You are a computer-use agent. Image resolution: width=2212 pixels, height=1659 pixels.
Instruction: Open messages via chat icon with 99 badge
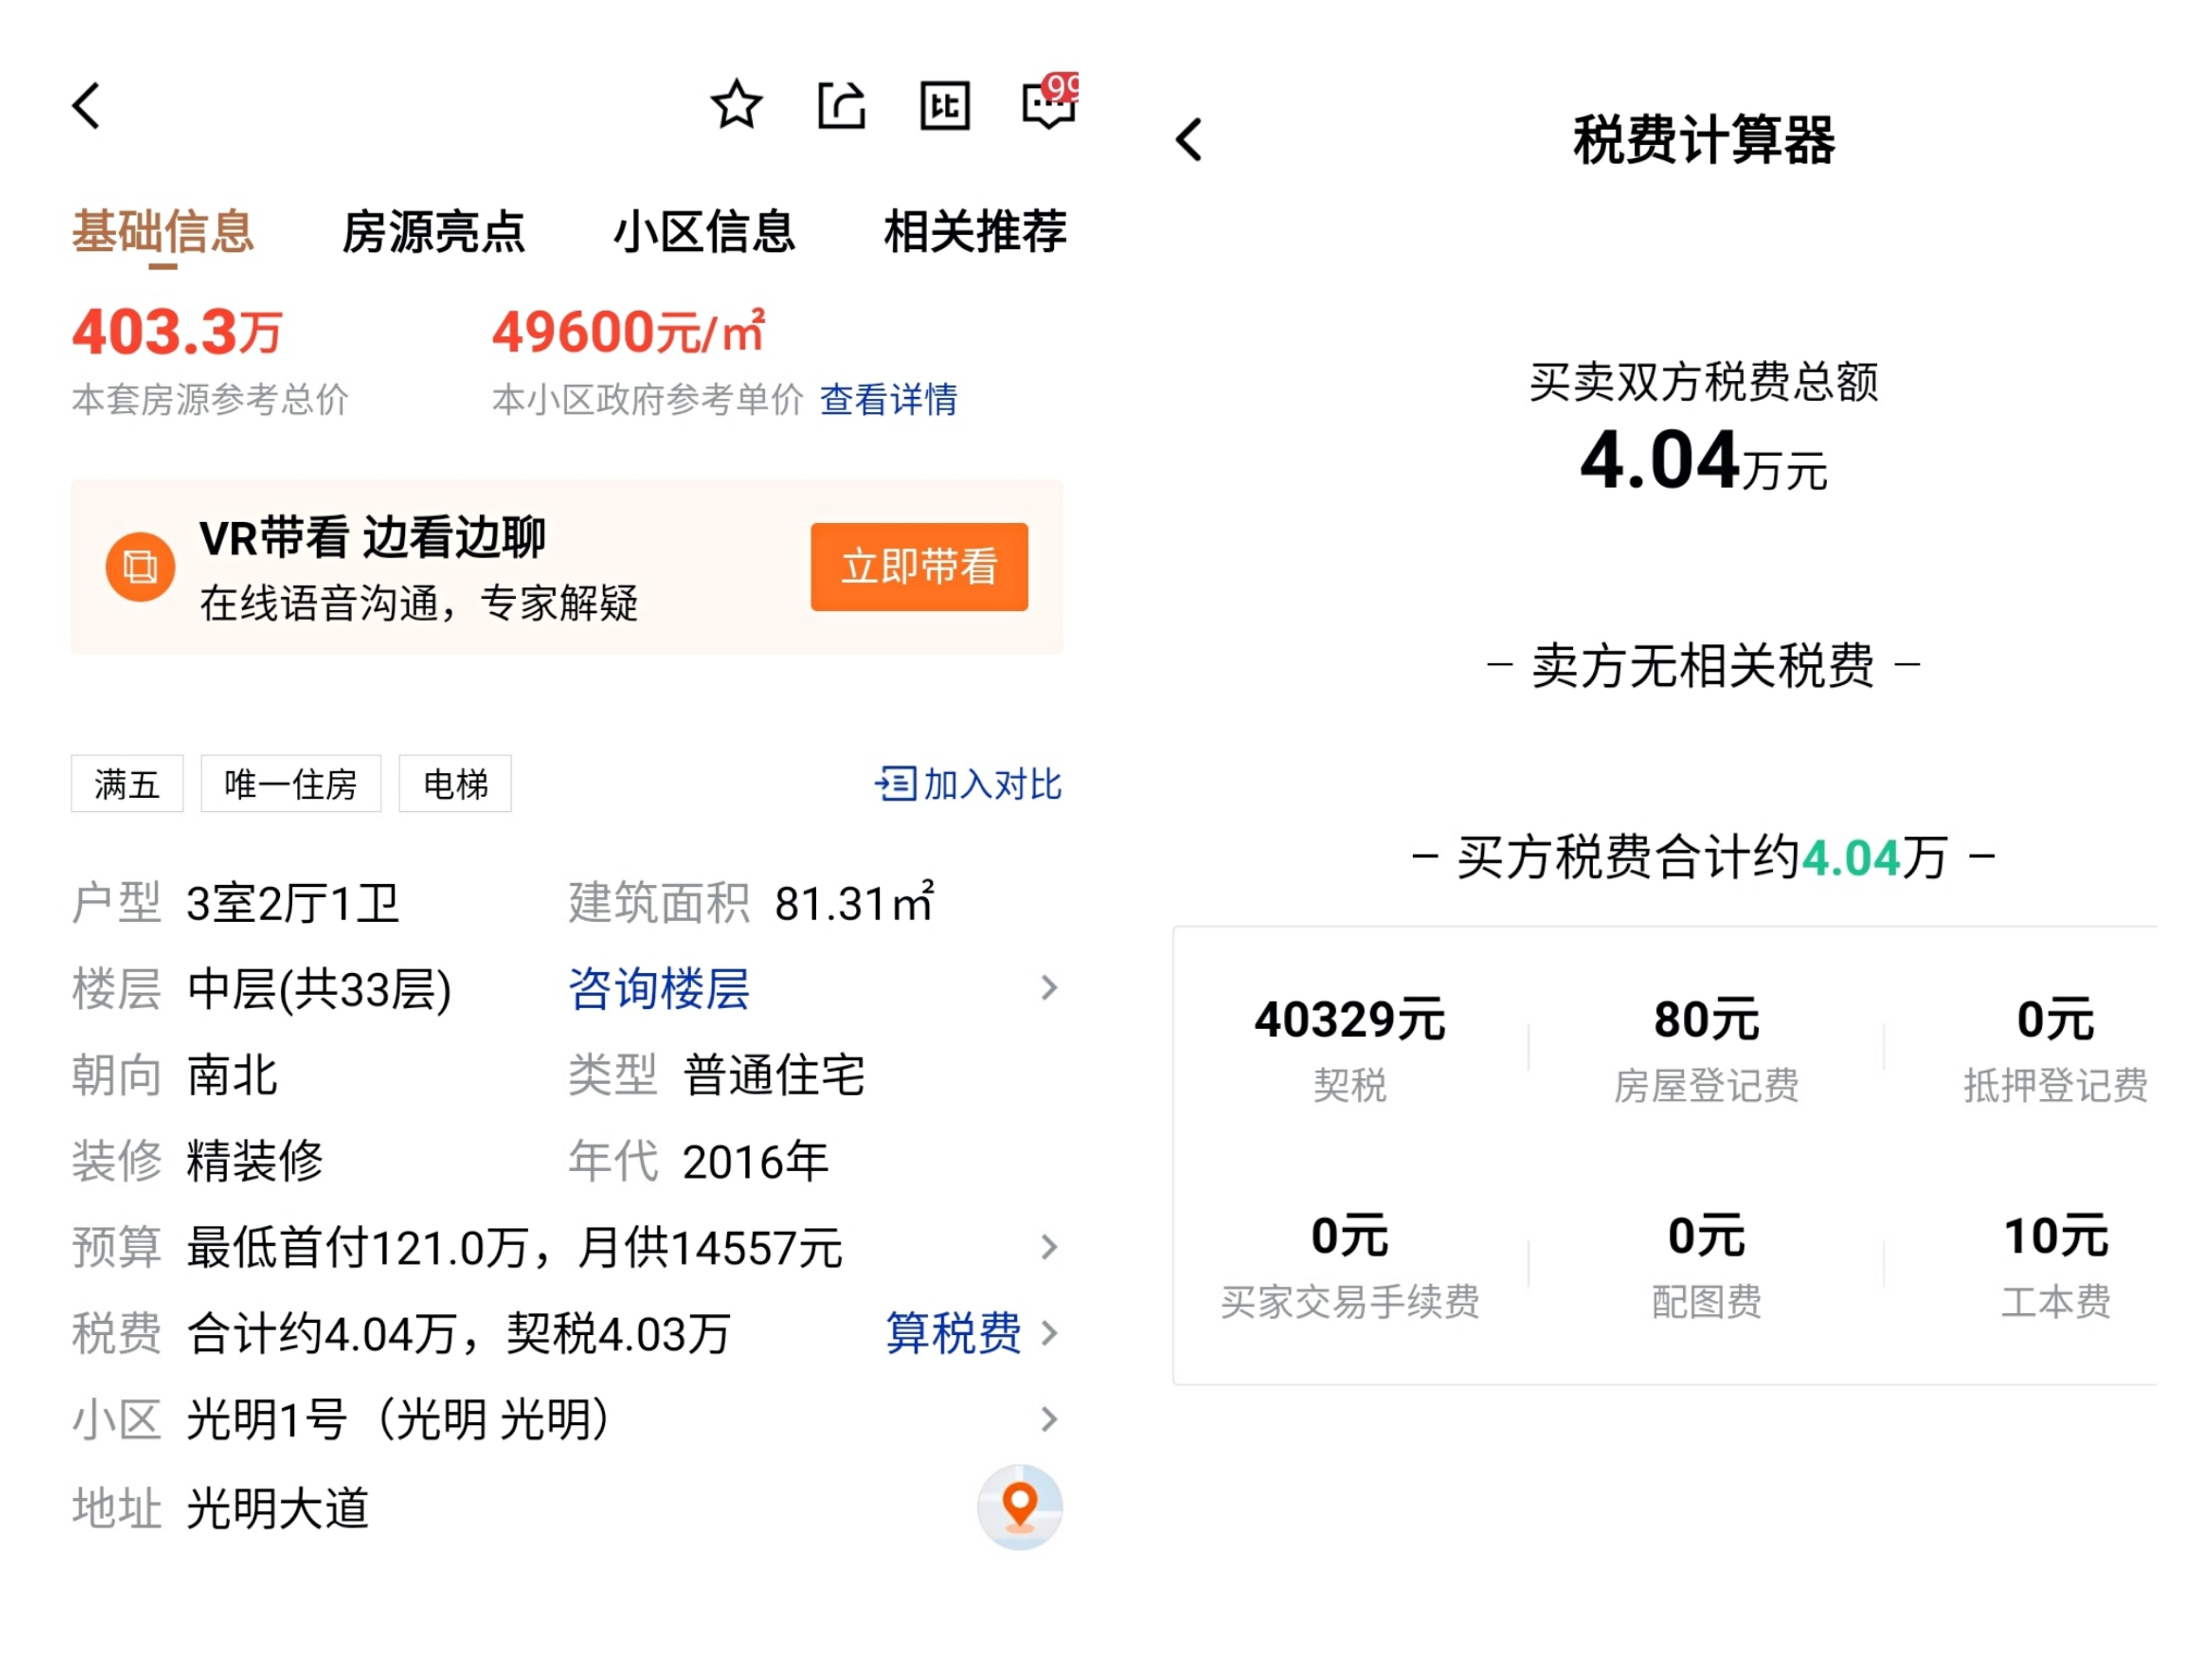click(x=1048, y=103)
